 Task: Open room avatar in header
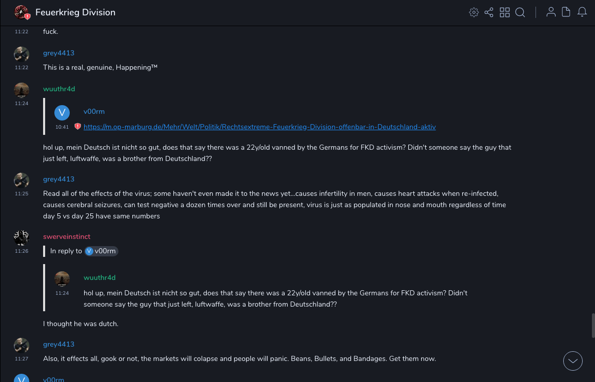pyautogui.click(x=22, y=12)
